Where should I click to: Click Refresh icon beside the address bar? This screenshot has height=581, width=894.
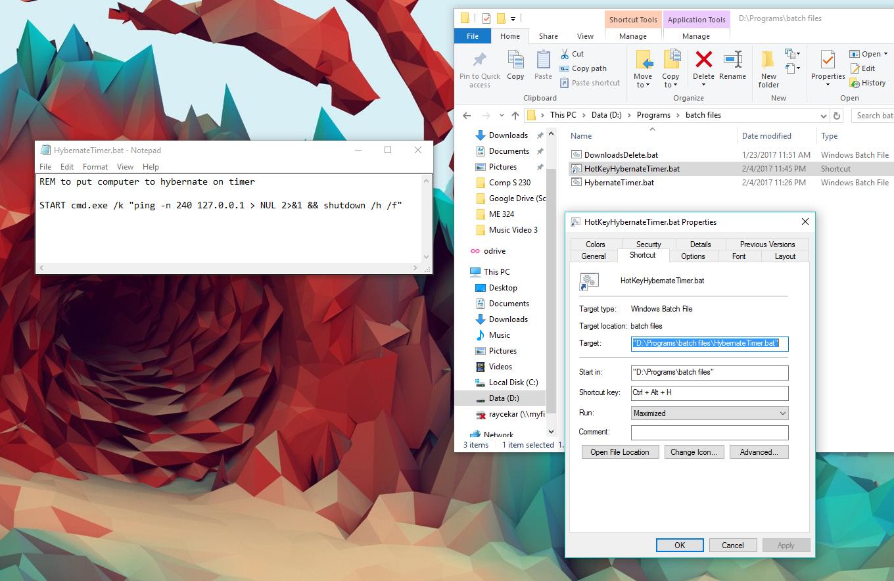pos(837,116)
